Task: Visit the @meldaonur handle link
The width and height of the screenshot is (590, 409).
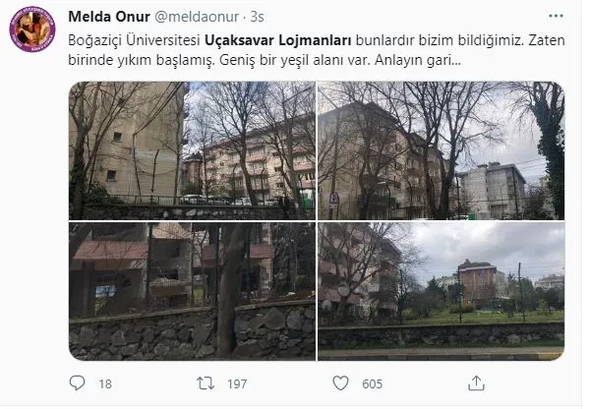Action: click(x=197, y=17)
